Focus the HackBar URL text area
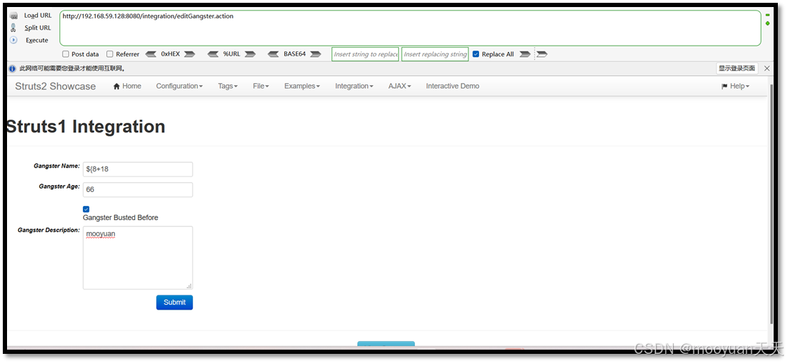 point(410,28)
